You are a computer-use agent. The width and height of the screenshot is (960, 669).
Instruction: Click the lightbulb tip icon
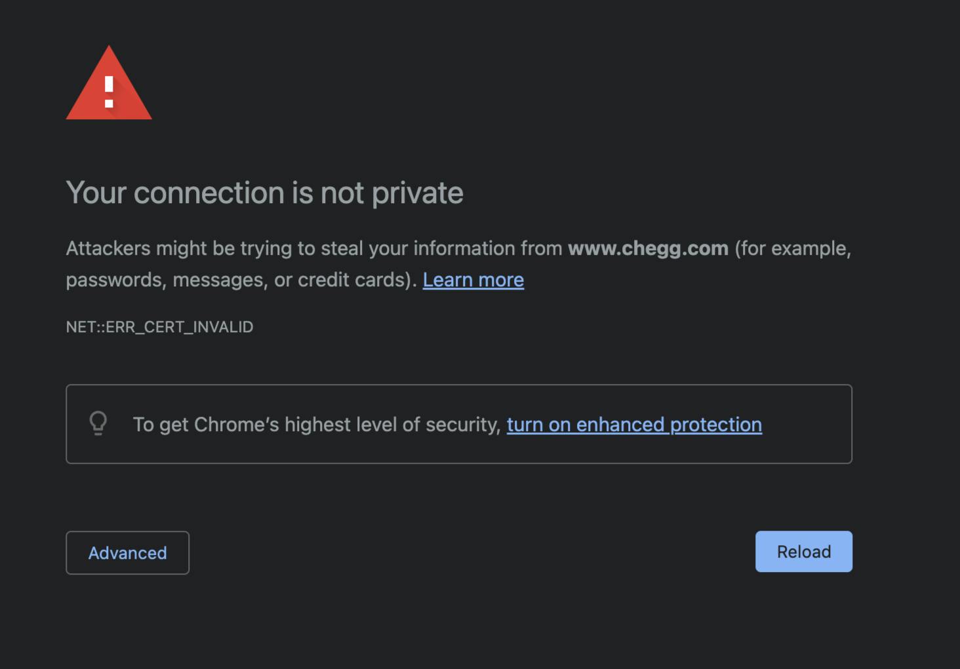pos(98,423)
